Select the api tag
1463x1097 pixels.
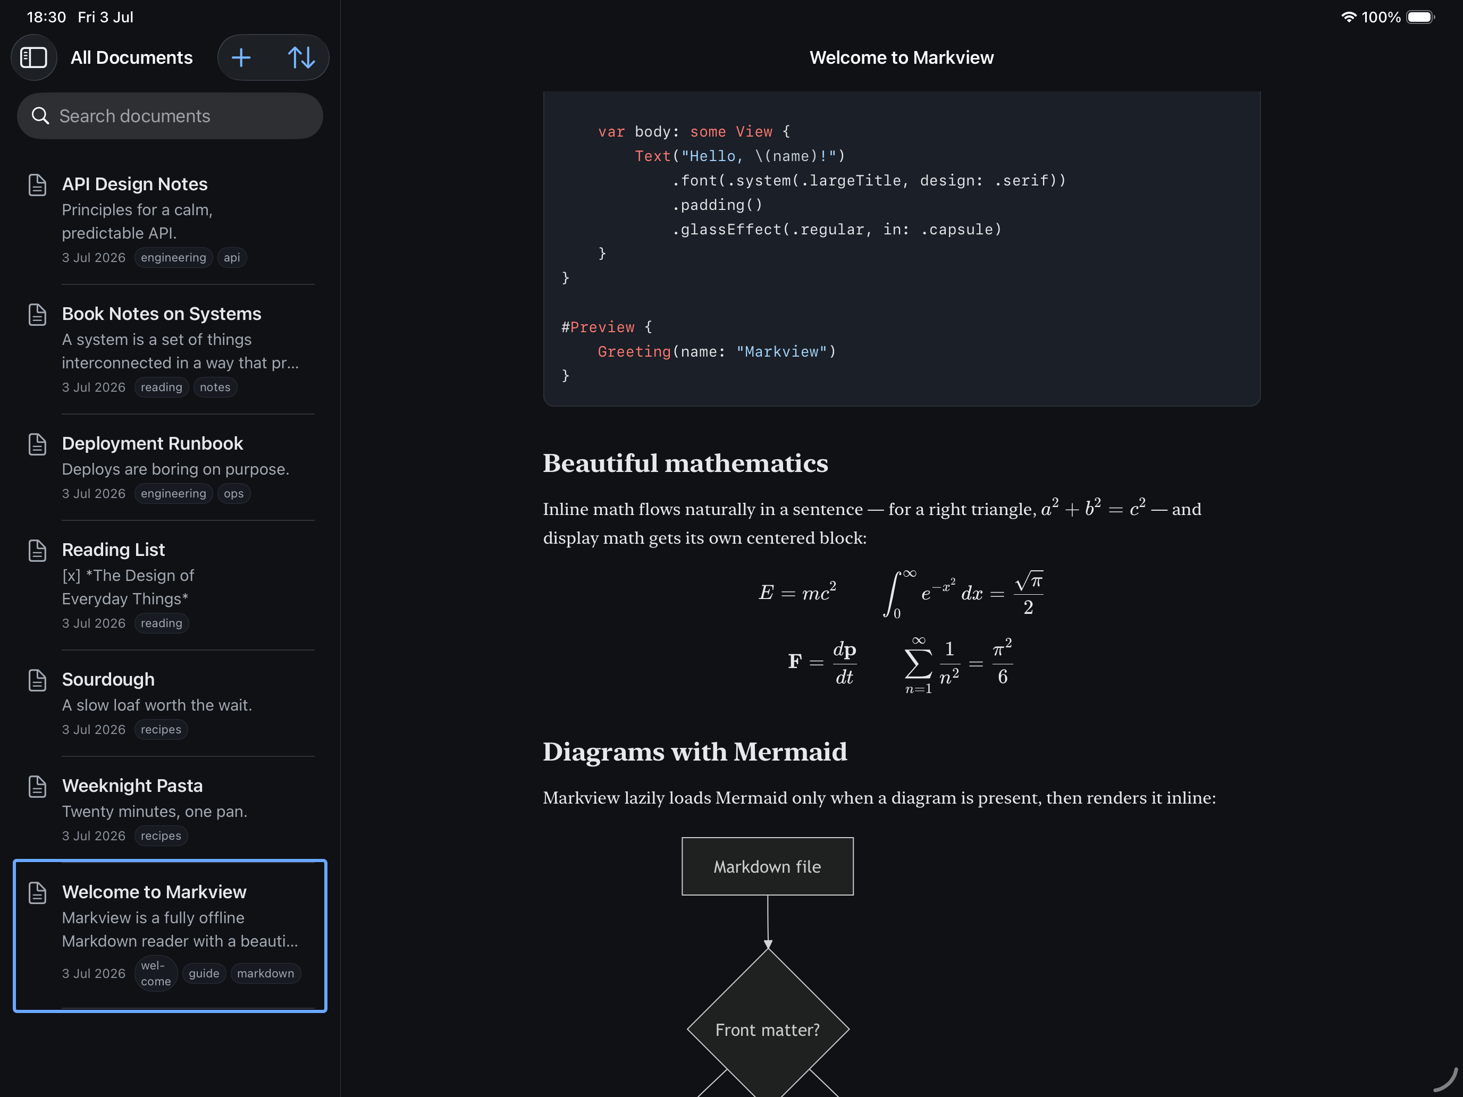point(231,257)
